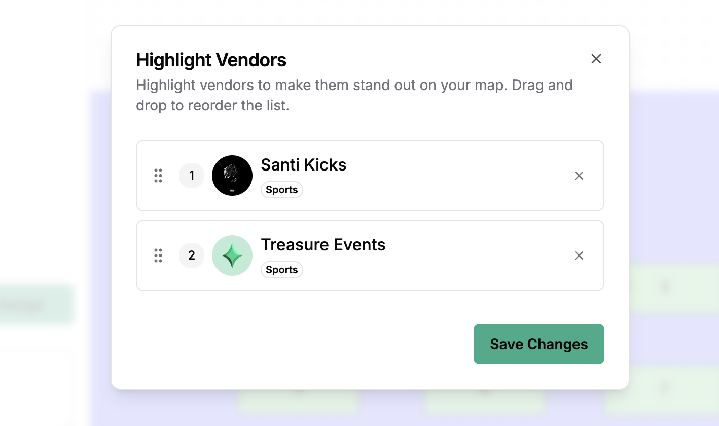Click the Treasure Events vendor name
The image size is (719, 426).
323,245
